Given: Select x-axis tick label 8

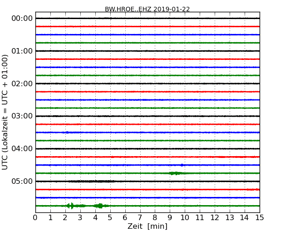Looking at the screenshot, I should [x=155, y=218].
